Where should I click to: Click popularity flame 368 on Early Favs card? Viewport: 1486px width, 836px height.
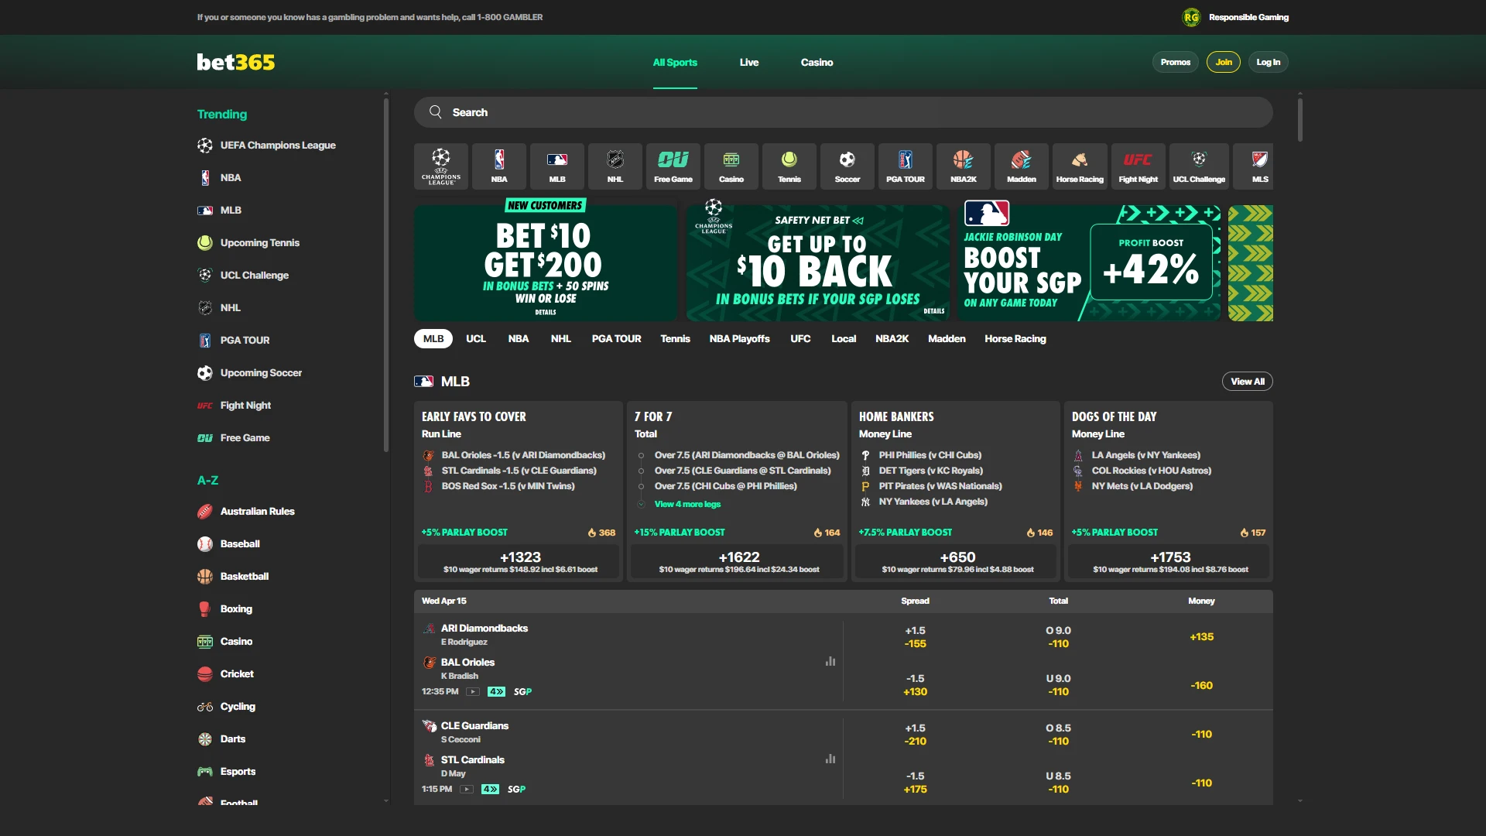click(x=601, y=533)
